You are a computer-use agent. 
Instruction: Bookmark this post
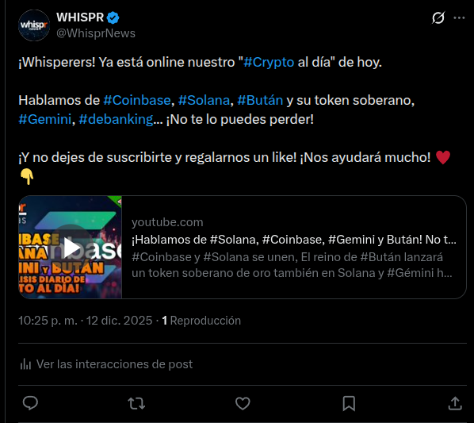point(349,404)
